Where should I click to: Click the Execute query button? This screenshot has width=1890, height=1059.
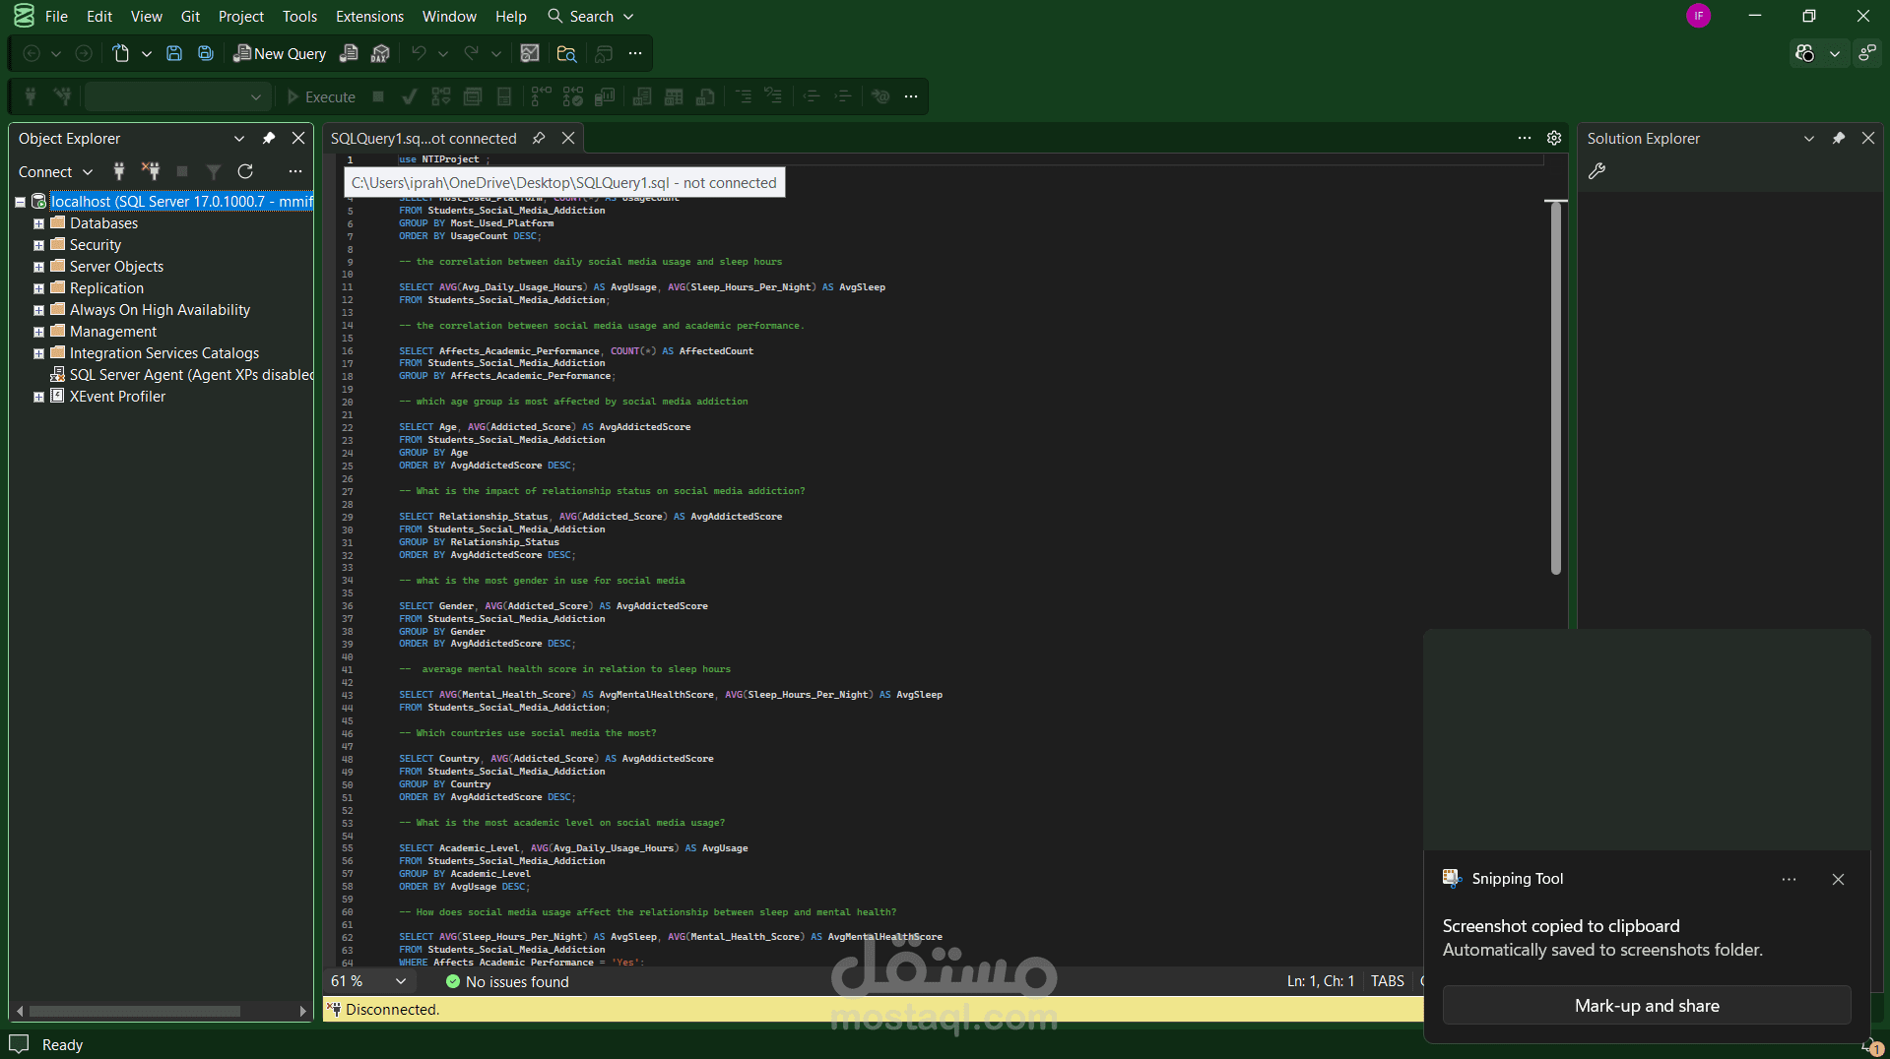pos(321,96)
